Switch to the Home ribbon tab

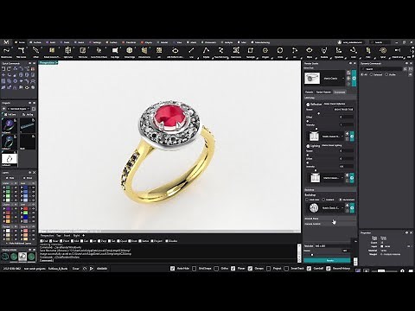[20, 42]
